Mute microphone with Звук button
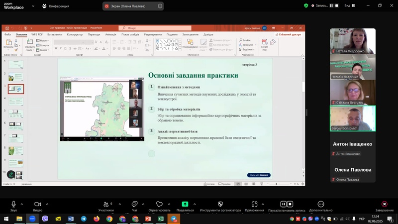 (x=13, y=205)
